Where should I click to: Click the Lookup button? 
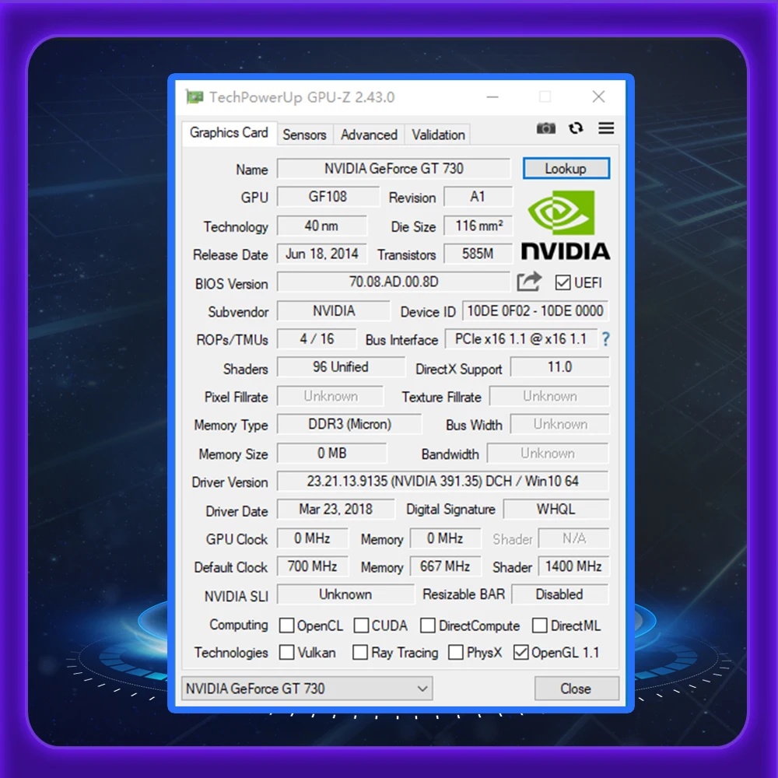(566, 168)
